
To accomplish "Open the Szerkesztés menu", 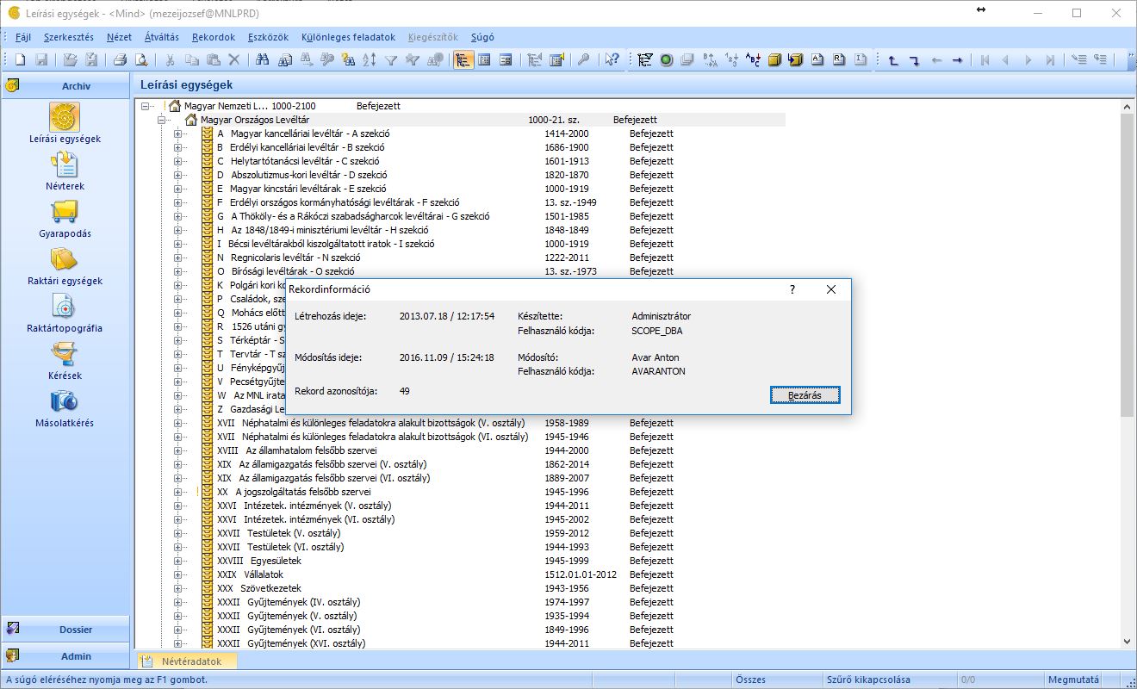I will tap(69, 37).
